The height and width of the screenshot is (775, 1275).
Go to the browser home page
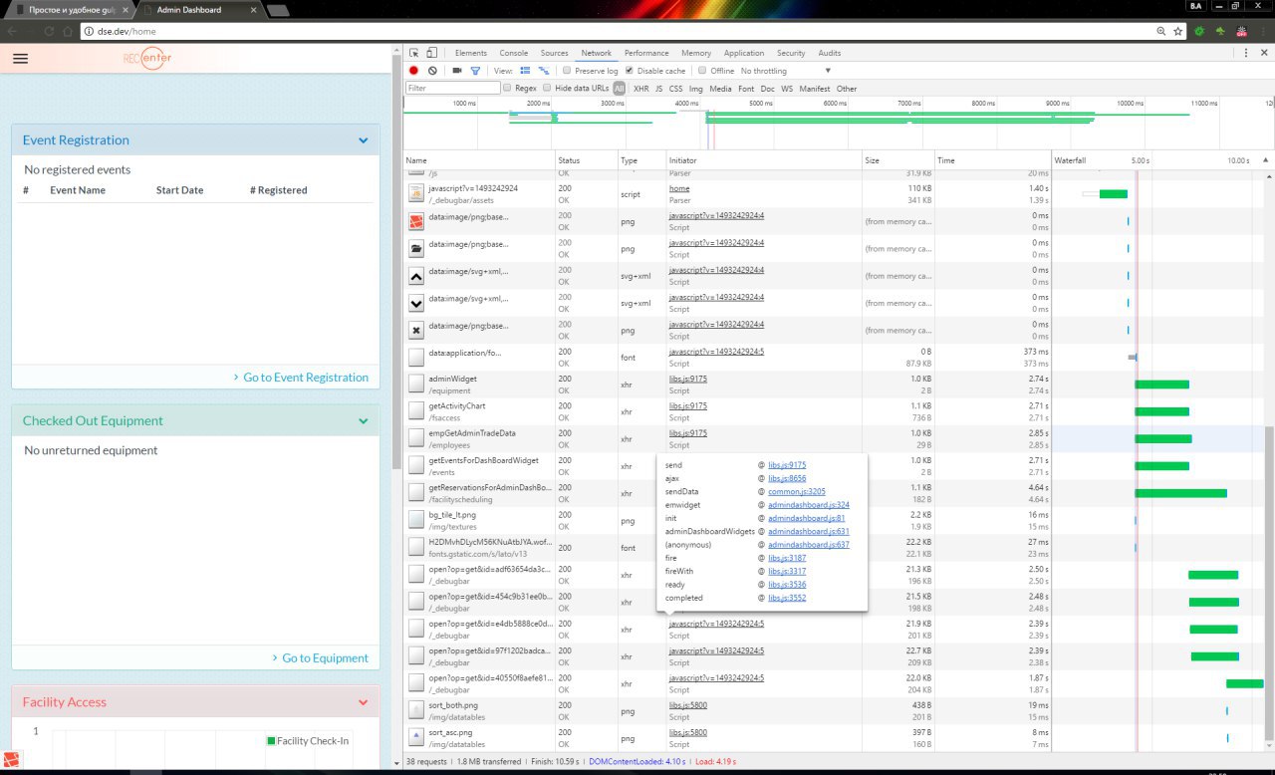point(68,31)
